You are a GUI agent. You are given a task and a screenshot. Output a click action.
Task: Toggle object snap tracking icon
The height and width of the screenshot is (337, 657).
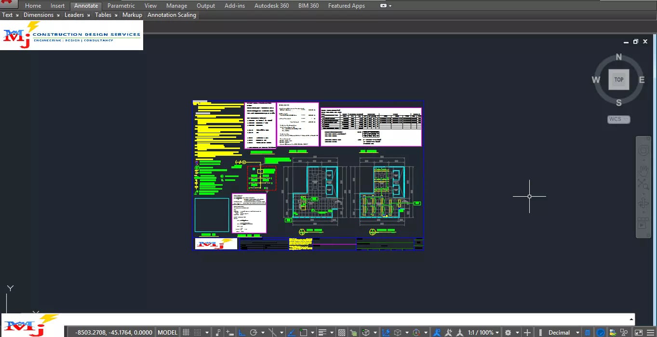[x=292, y=332]
